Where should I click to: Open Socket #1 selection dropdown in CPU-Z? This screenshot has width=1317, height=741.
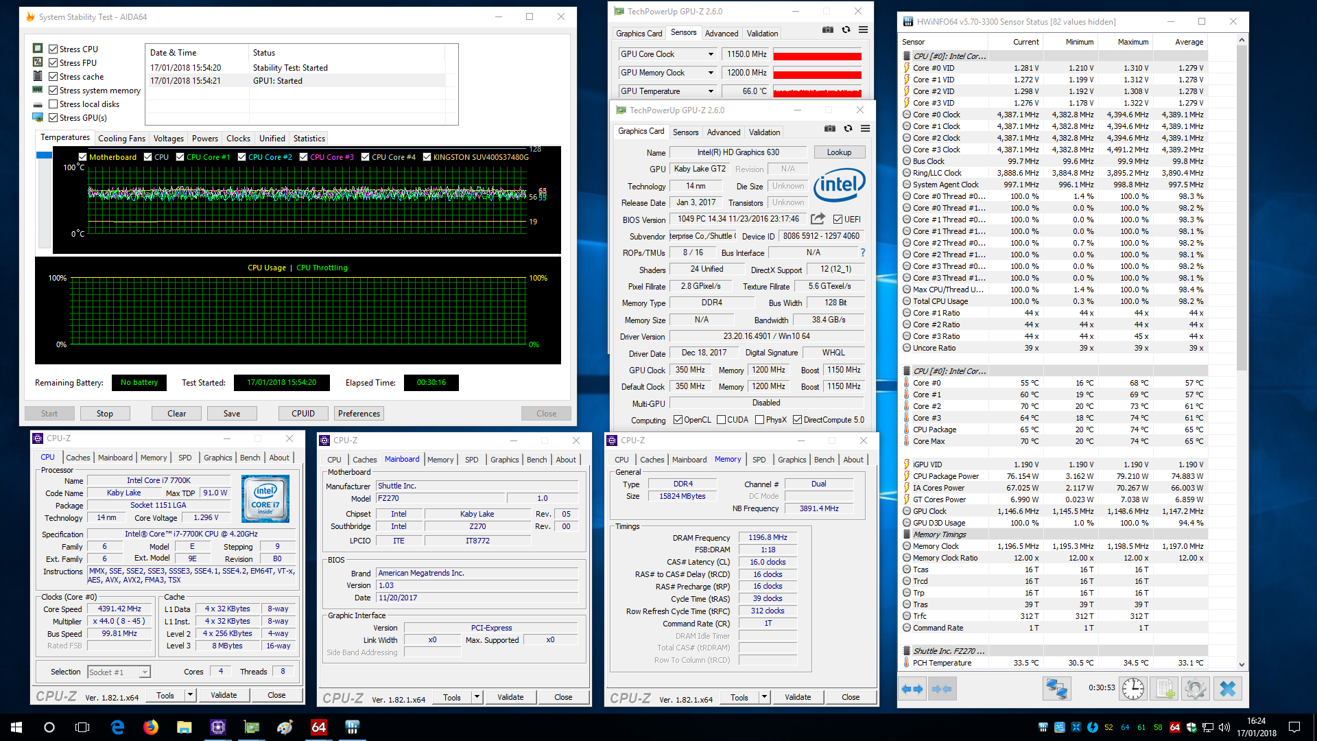click(144, 672)
